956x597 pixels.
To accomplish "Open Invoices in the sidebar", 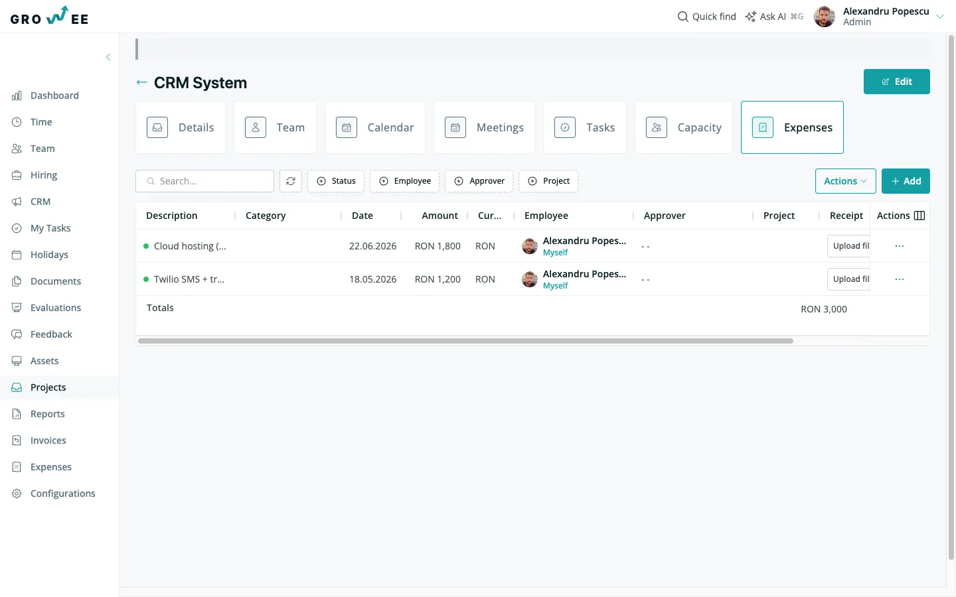I will 48,440.
